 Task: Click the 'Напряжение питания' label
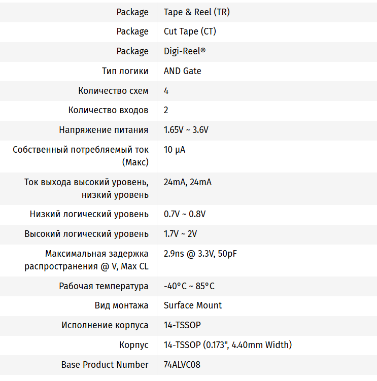[x=104, y=130]
